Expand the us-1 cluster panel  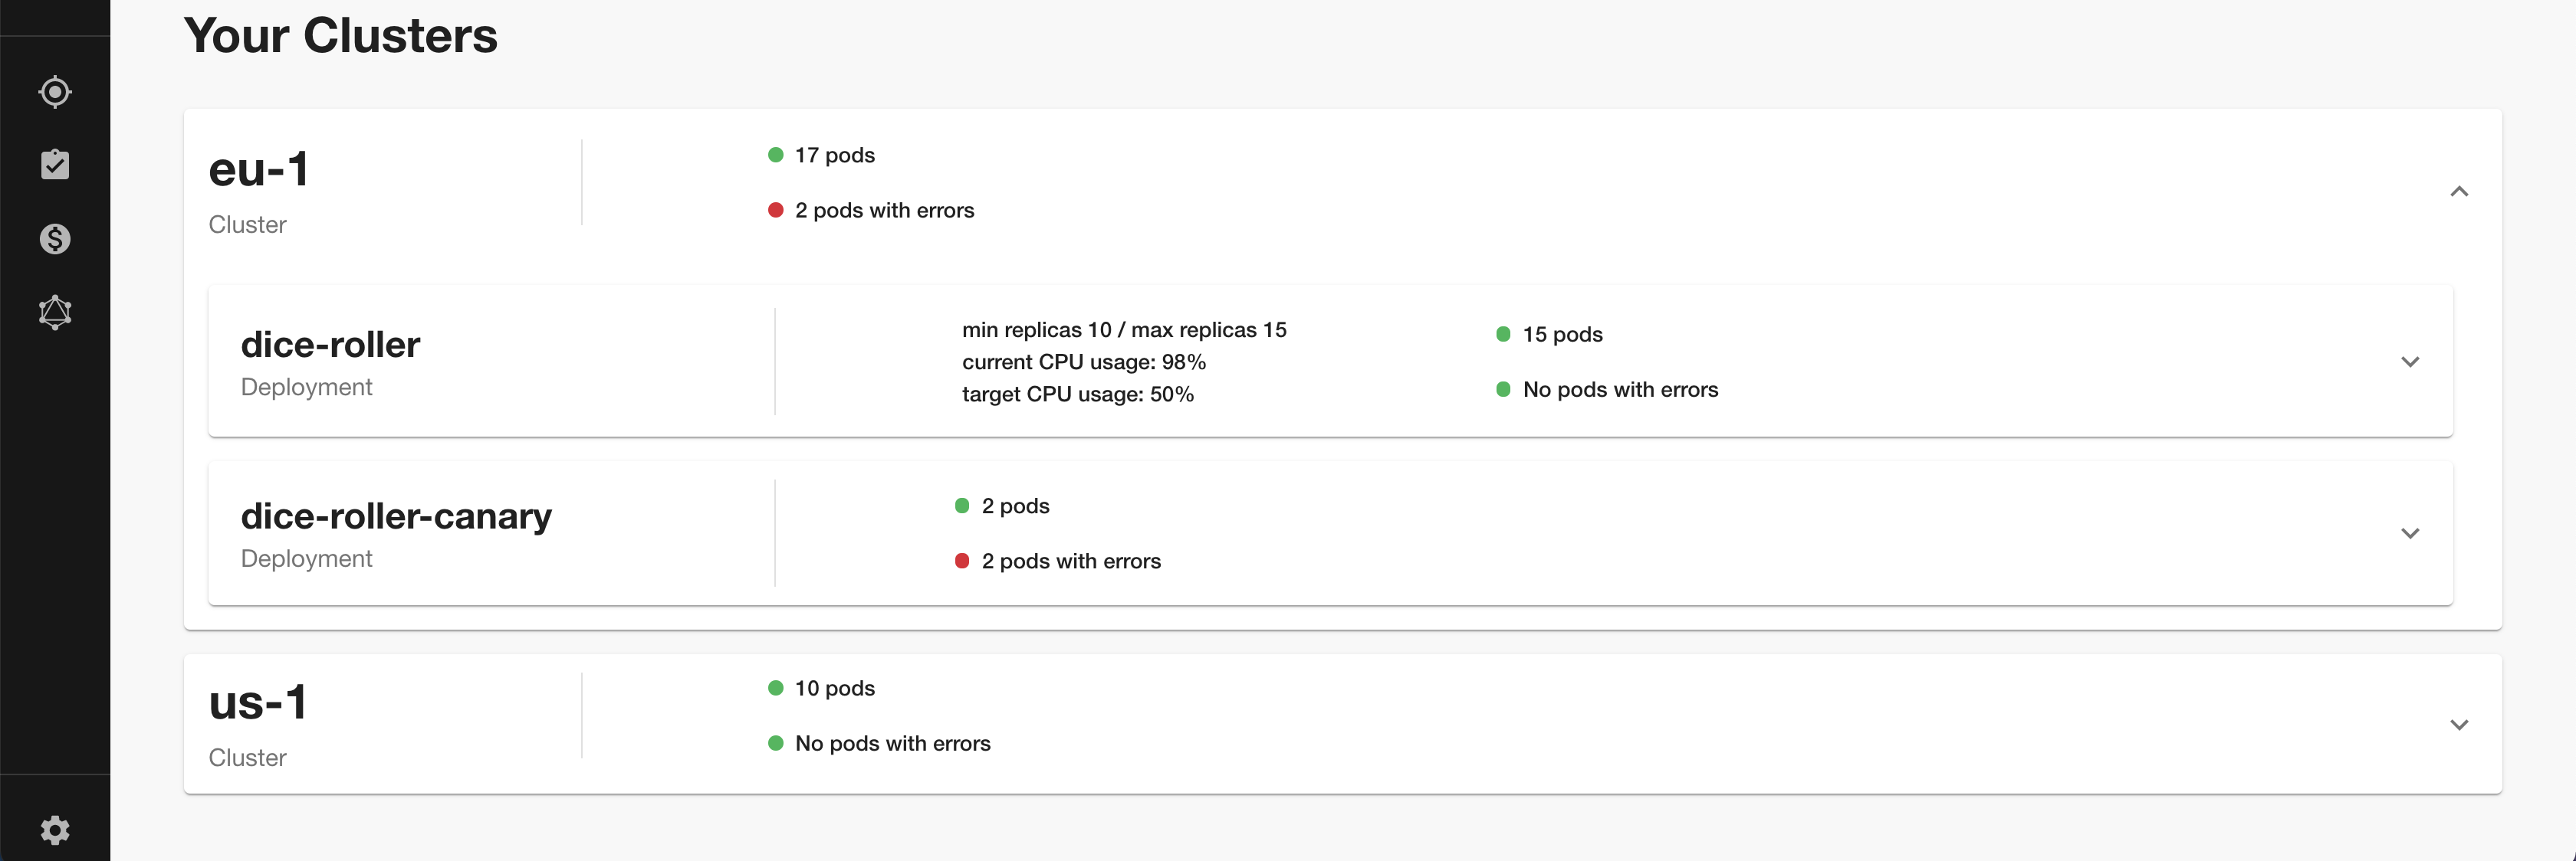pos(2459,725)
